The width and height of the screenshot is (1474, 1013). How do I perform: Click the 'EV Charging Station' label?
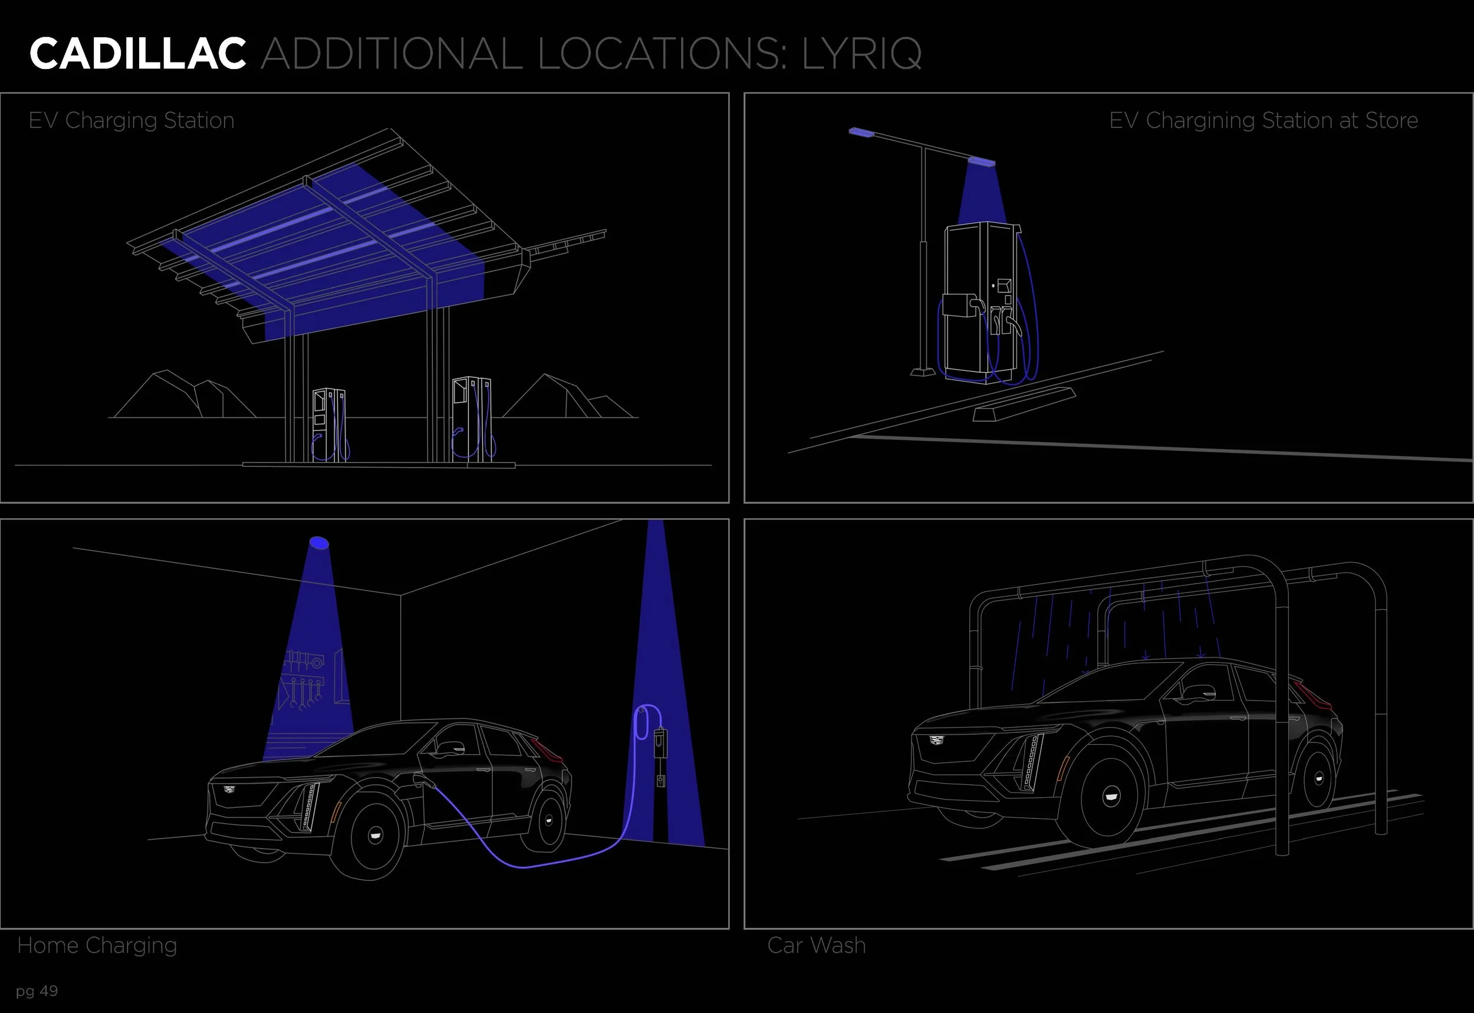click(131, 121)
